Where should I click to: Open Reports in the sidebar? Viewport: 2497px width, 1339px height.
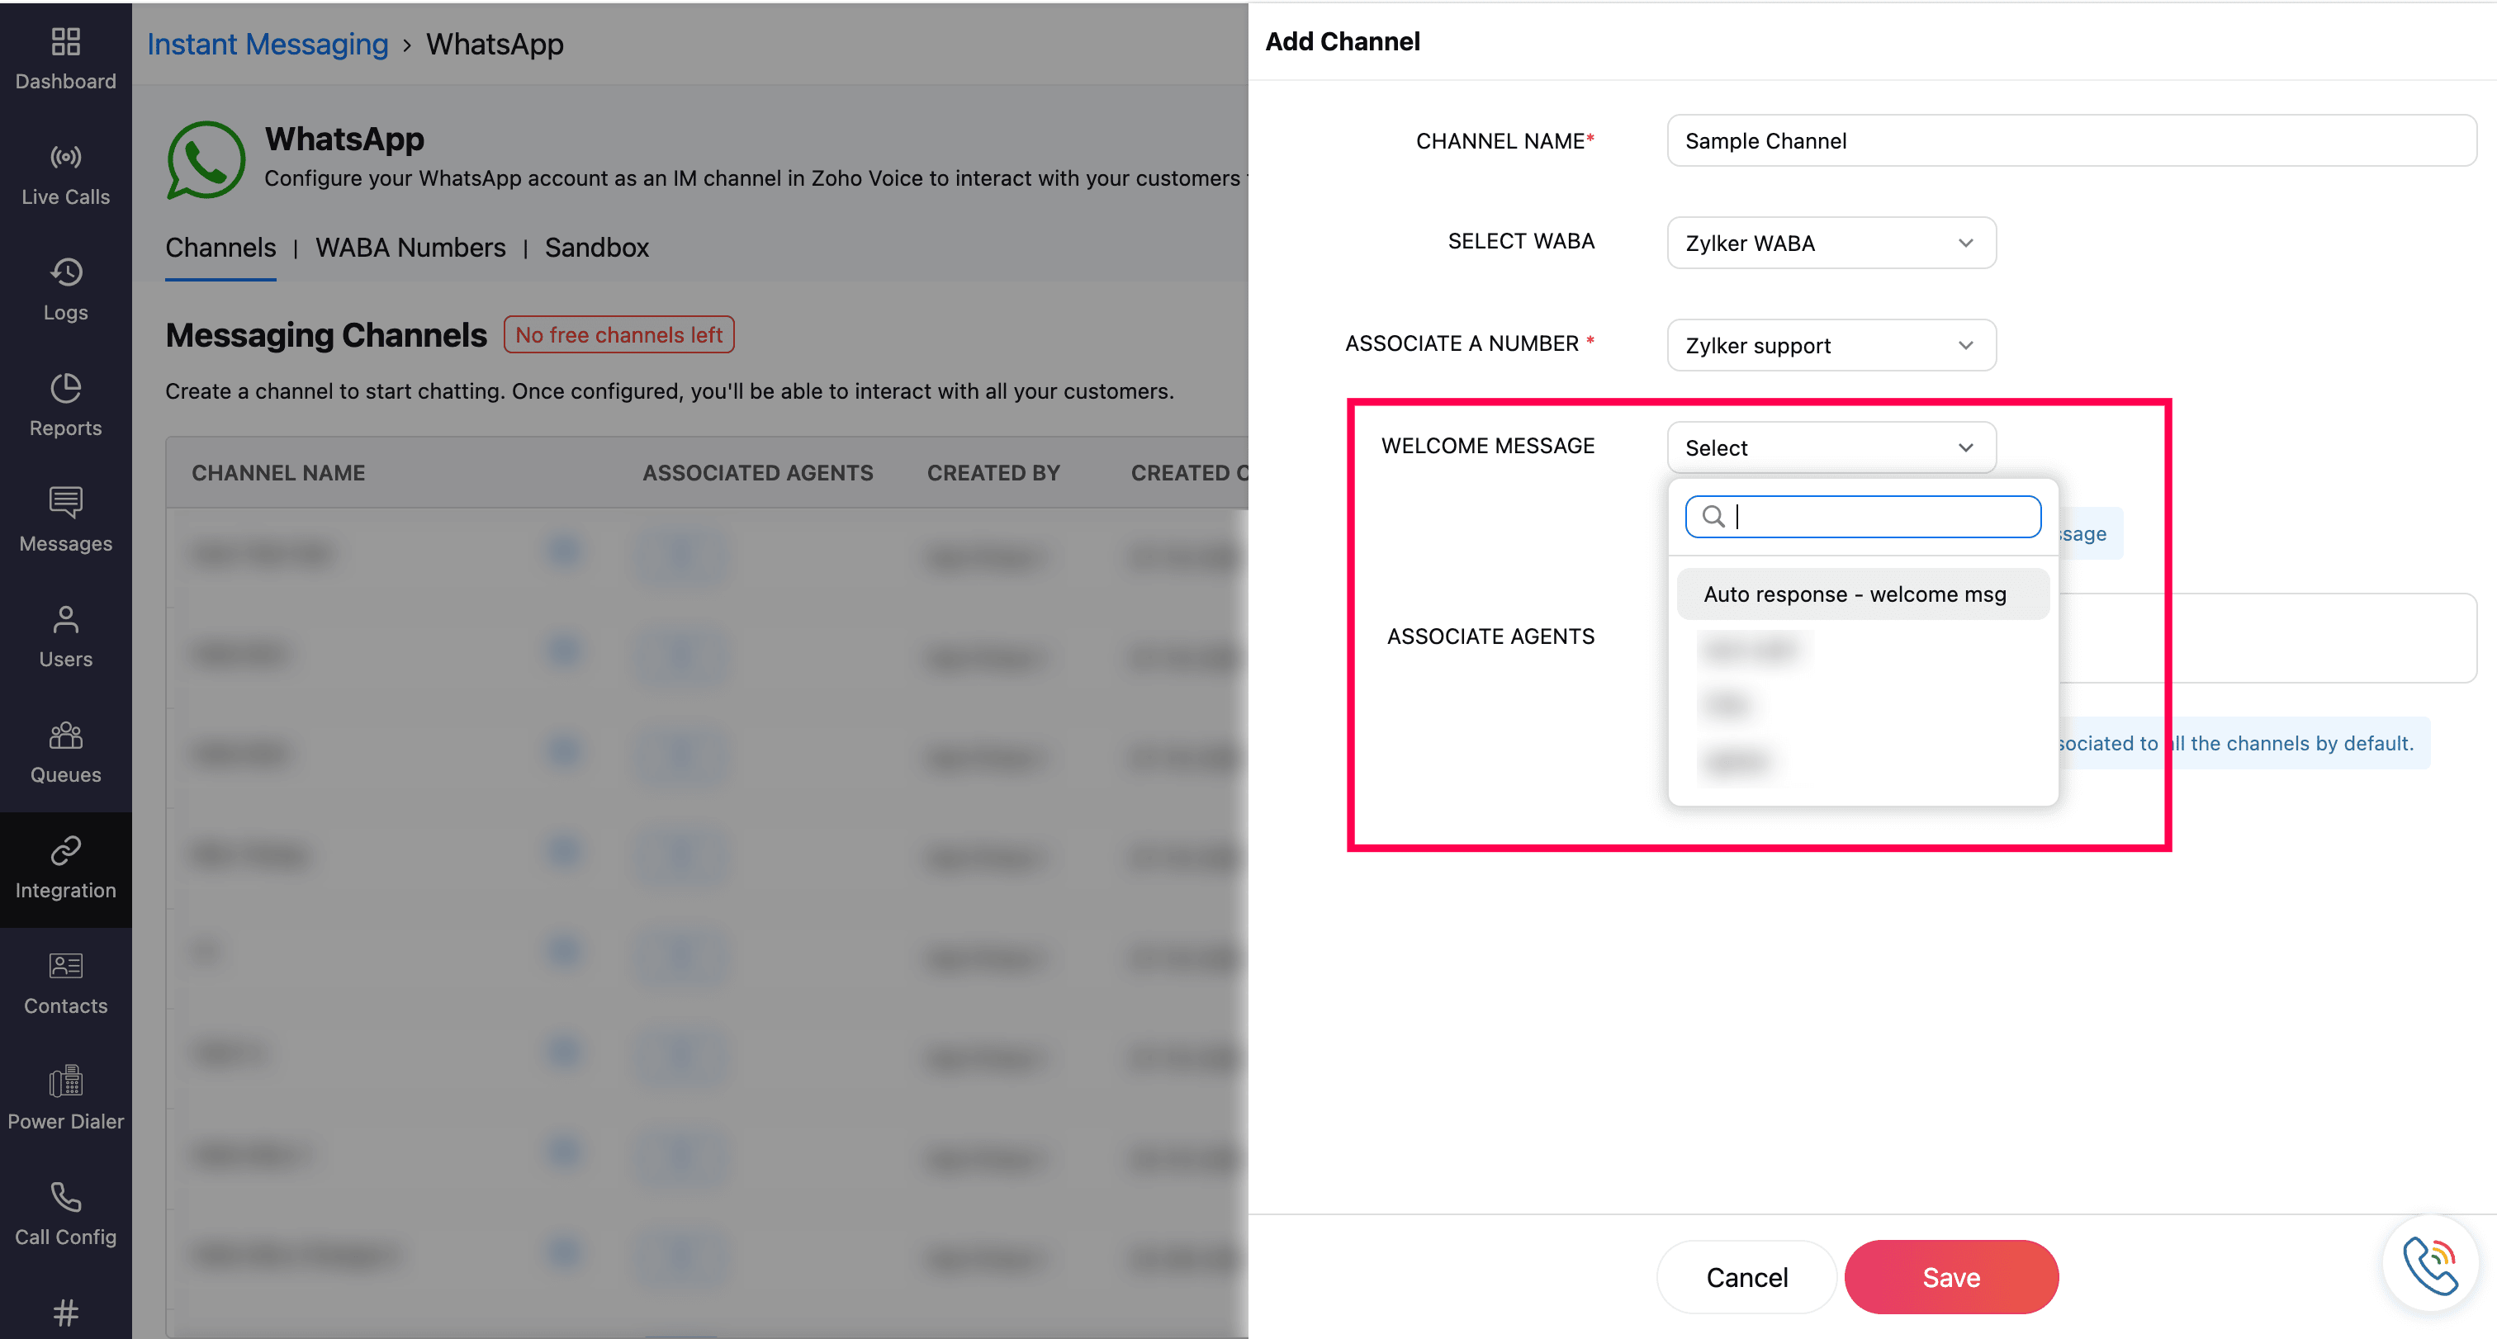coord(65,405)
